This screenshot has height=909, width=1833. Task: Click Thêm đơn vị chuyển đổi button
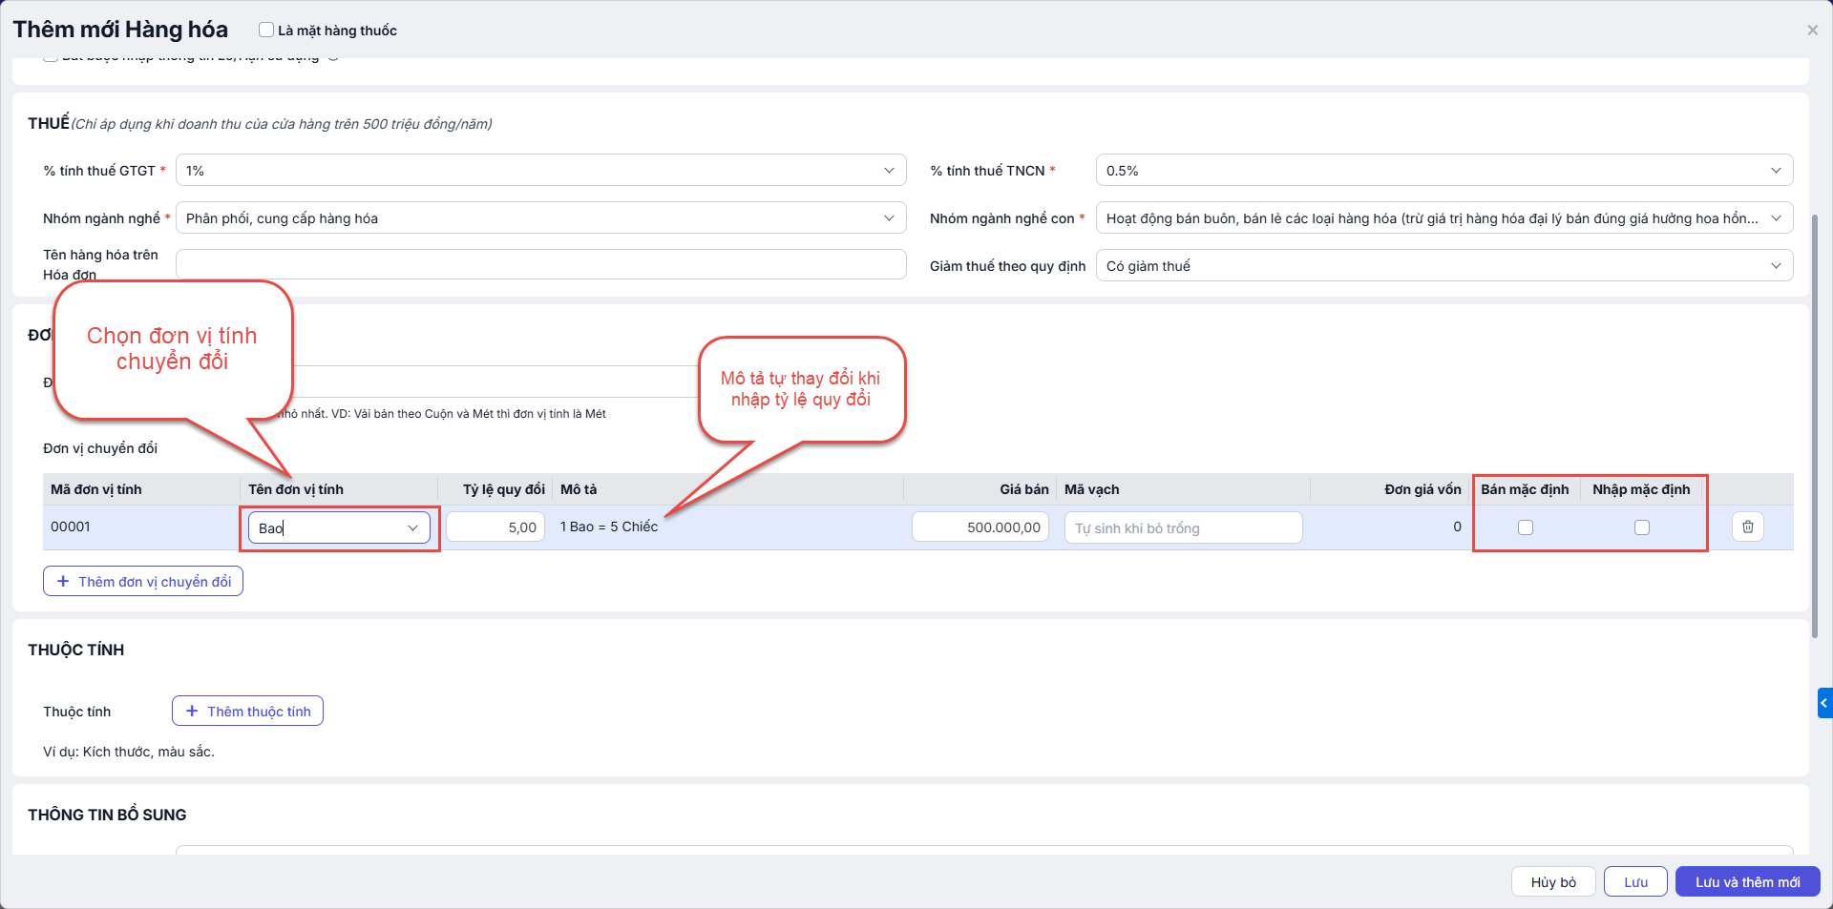tap(143, 581)
